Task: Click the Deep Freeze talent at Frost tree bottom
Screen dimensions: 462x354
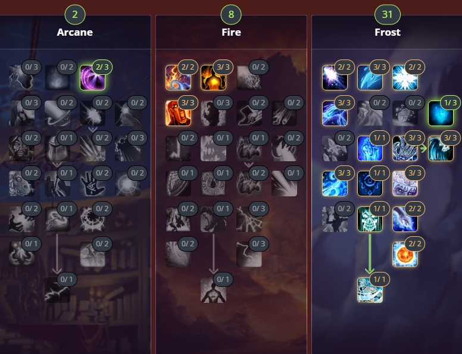Action: click(370, 290)
